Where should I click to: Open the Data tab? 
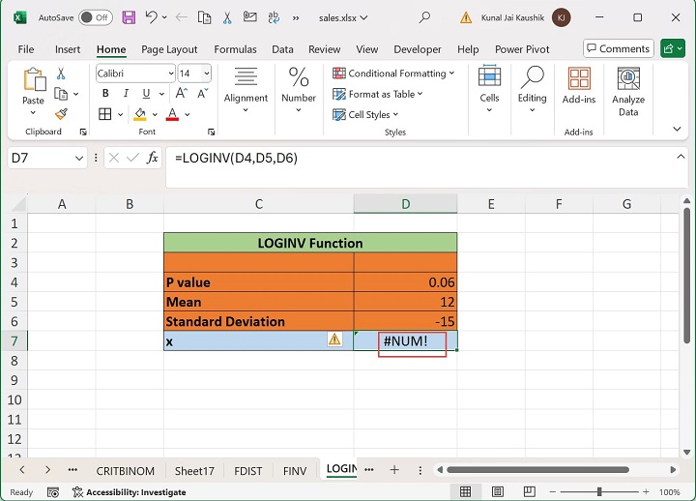coord(282,49)
